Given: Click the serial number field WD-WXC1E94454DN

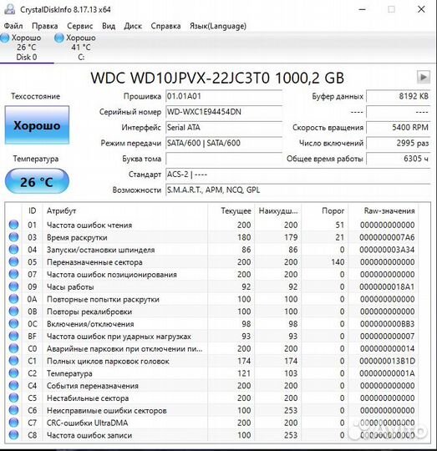Looking at the screenshot, I should (x=224, y=112).
